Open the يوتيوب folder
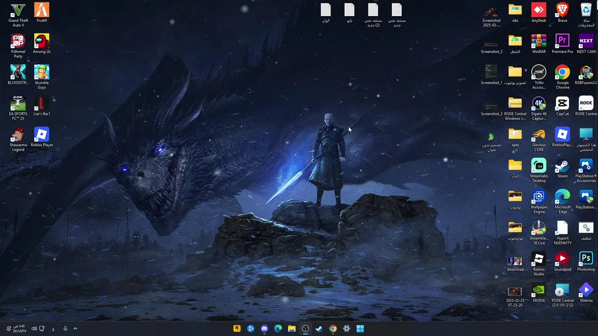The height and width of the screenshot is (336, 598). pyautogui.click(x=515, y=199)
